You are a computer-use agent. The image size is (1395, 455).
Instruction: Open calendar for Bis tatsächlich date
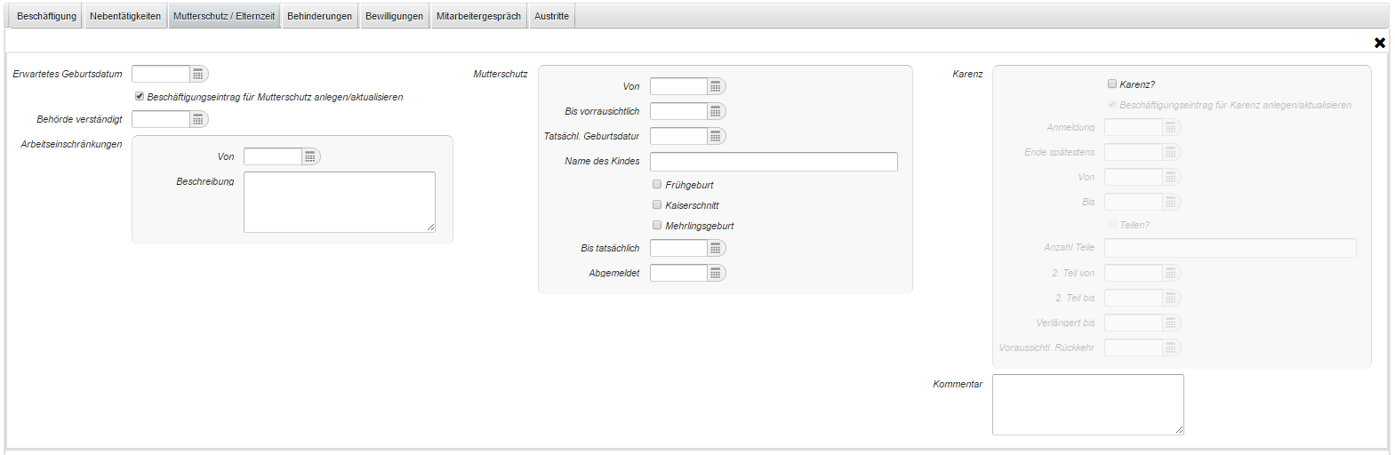click(716, 249)
